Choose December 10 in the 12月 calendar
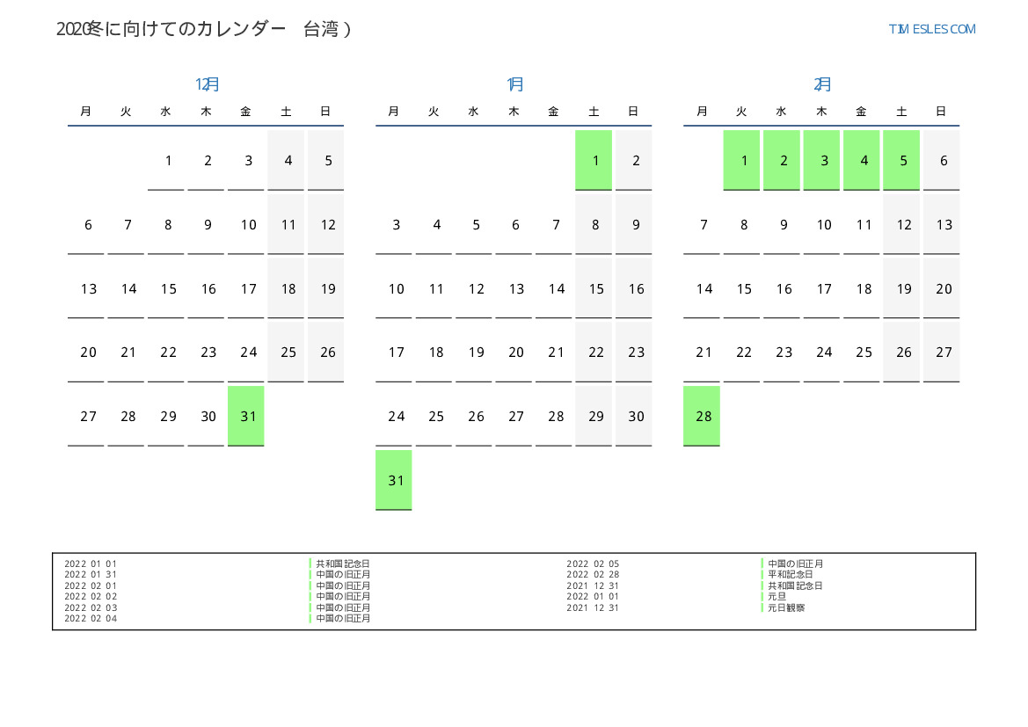The image size is (1028, 727). coord(246,224)
